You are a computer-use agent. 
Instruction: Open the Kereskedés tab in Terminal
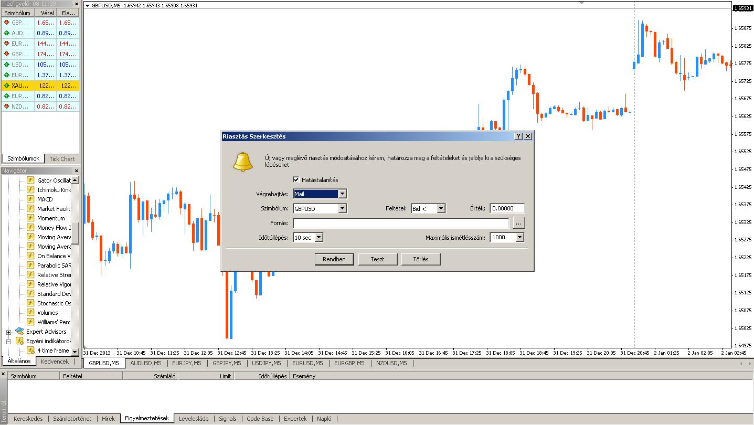tap(28, 419)
